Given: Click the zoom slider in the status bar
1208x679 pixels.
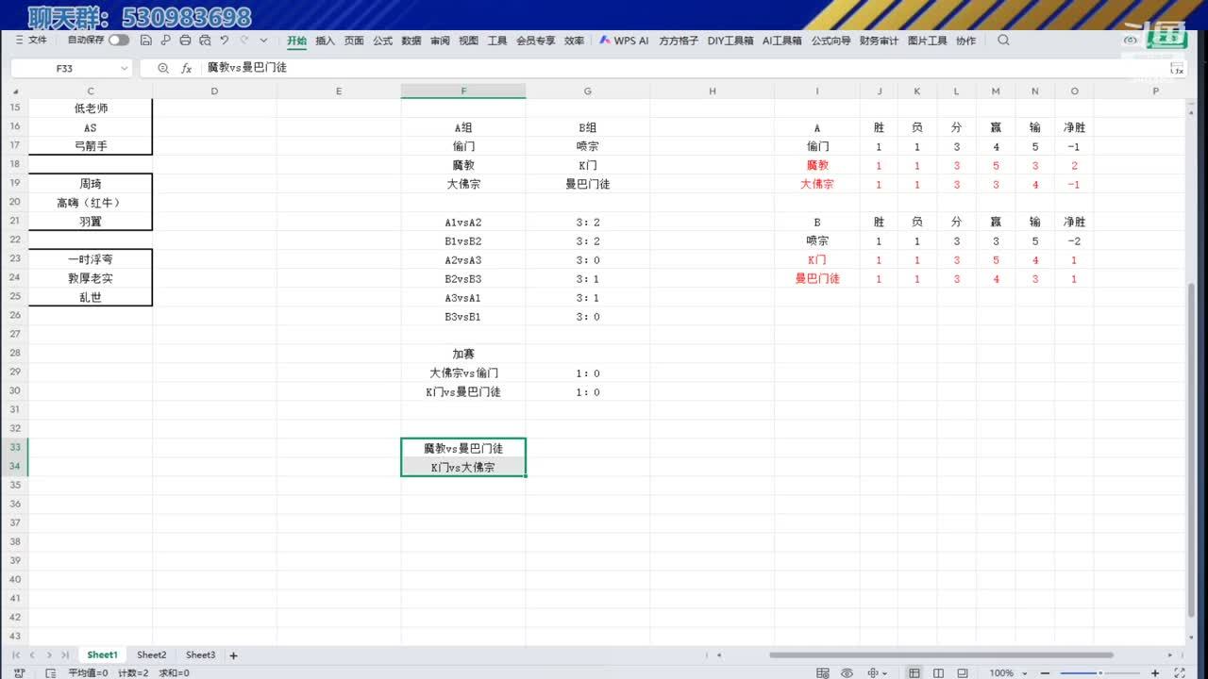Looking at the screenshot, I should tap(1099, 673).
